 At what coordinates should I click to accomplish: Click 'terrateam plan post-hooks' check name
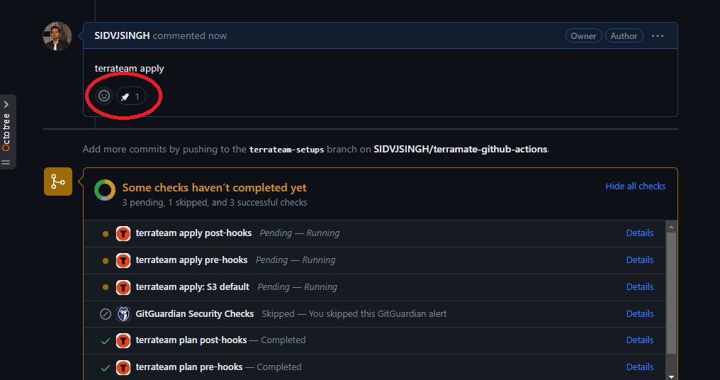point(191,340)
